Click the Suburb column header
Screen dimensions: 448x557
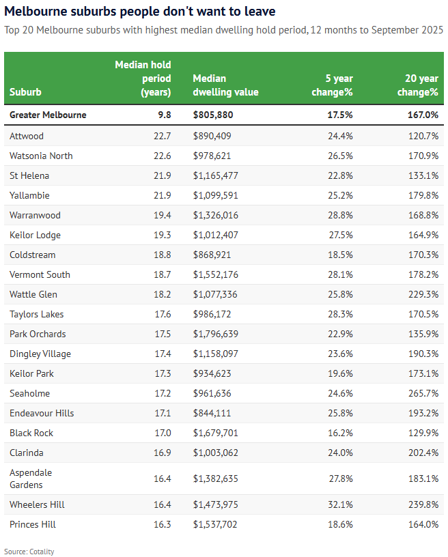coord(25,92)
